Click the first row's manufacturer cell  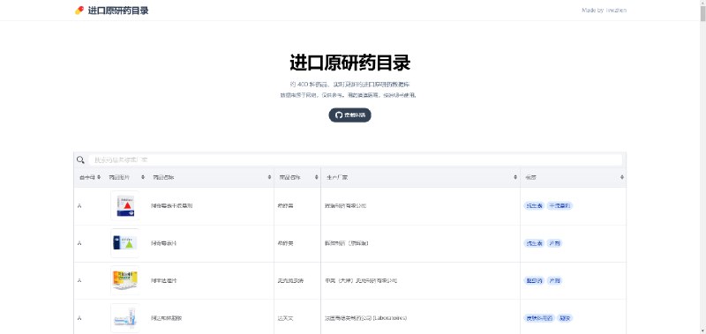(421, 206)
